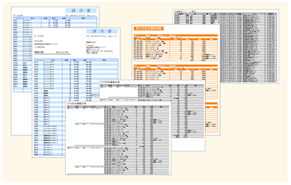Select the blue table header row of the front invoice
Screen dimensions: 291x185
pos(76,60)
